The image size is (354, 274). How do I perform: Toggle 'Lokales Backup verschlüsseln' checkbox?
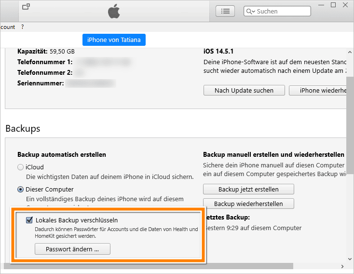pyautogui.click(x=29, y=220)
